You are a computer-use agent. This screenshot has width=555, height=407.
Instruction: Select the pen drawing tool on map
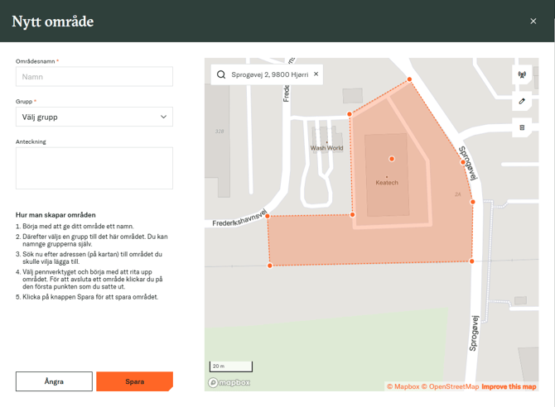[x=522, y=102]
